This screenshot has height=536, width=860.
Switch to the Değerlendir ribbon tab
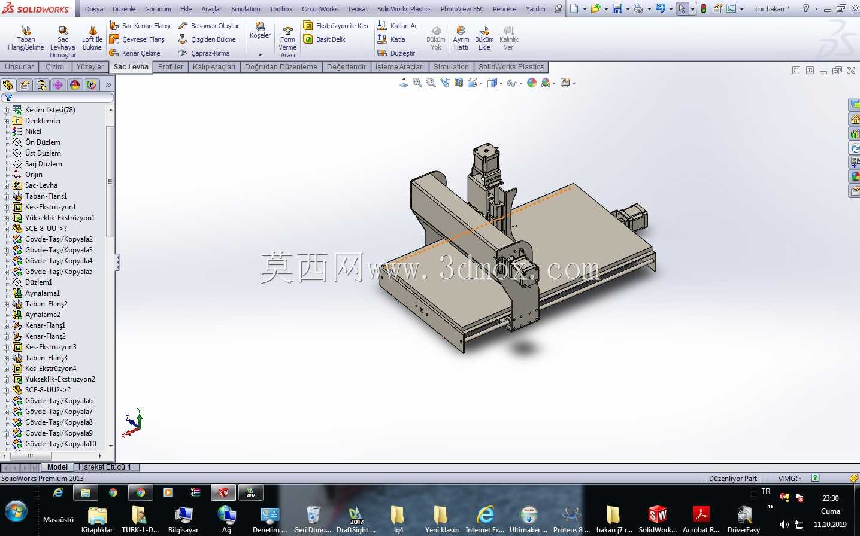click(347, 67)
